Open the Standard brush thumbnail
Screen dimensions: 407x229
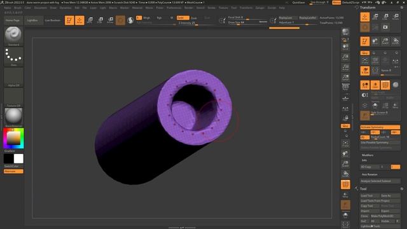[x=13, y=36]
